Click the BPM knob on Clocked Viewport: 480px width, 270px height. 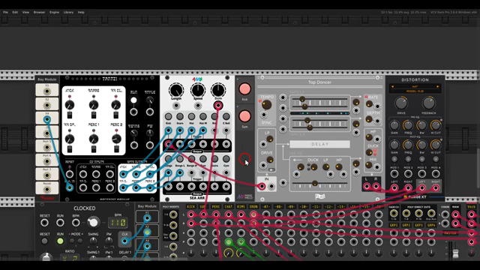pos(93,223)
